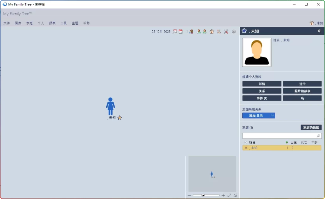Click the gear icon in the person panel header
Image resolution: width=325 pixels, height=199 pixels.
(319, 31)
